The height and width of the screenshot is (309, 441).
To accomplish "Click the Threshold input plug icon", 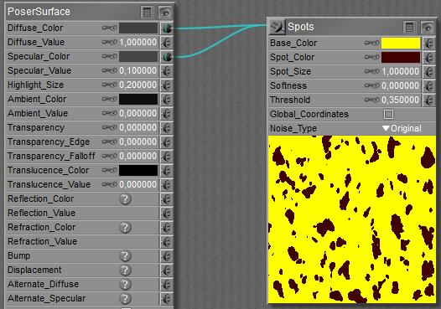I will point(429,100).
